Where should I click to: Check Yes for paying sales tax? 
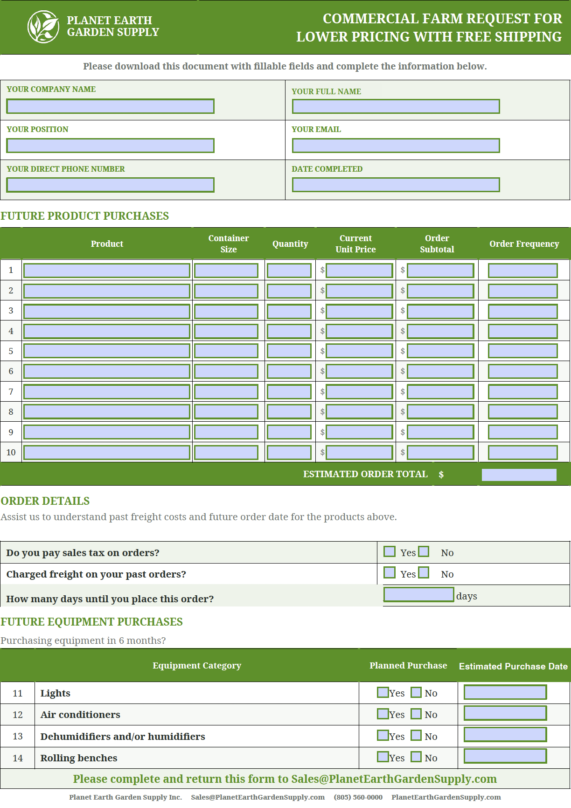(x=390, y=551)
